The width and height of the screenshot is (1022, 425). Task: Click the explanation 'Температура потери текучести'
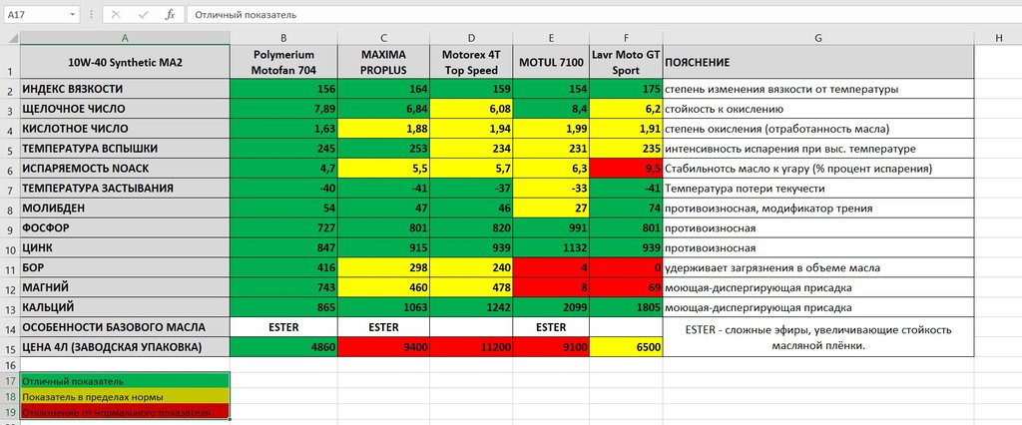coord(818,189)
